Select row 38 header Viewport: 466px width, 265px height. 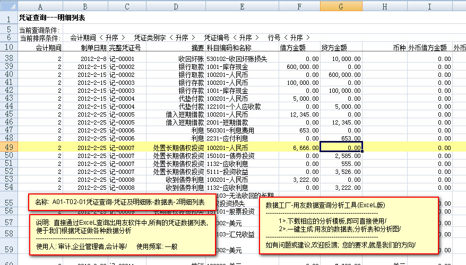8,58
